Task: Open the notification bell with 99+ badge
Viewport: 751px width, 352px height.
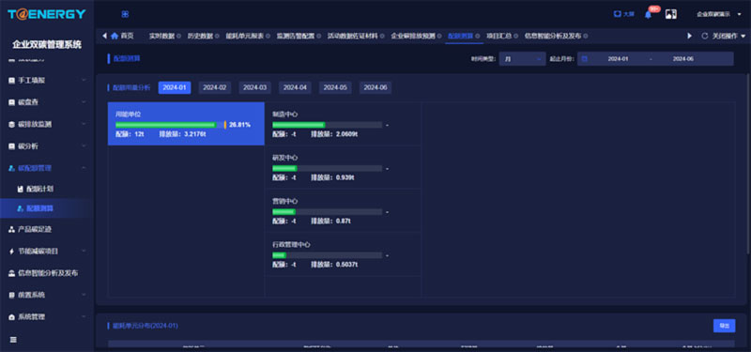Action: (648, 14)
